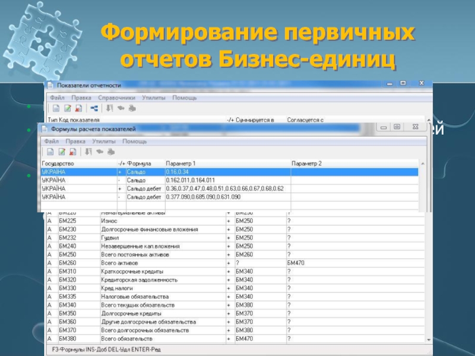Click new record icon in Показатели отчетности toolbar
Screen dimensions: 475x356
point(56,109)
